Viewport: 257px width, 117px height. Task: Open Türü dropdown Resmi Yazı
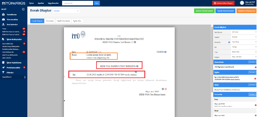pyautogui.click(x=244, y=52)
